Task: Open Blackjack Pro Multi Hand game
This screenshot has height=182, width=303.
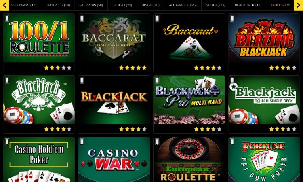Action: 189,100
